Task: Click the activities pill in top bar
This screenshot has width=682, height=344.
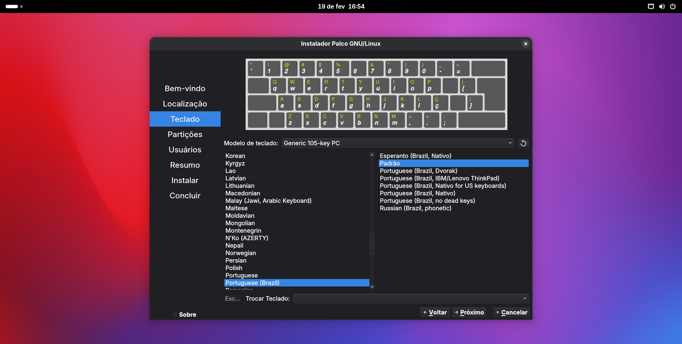Action: [x=12, y=6]
